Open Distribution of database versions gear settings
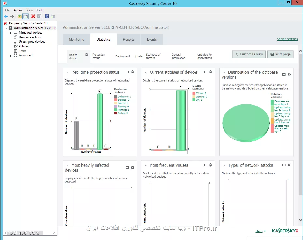Screen dimensions: 303x240 point(289,74)
